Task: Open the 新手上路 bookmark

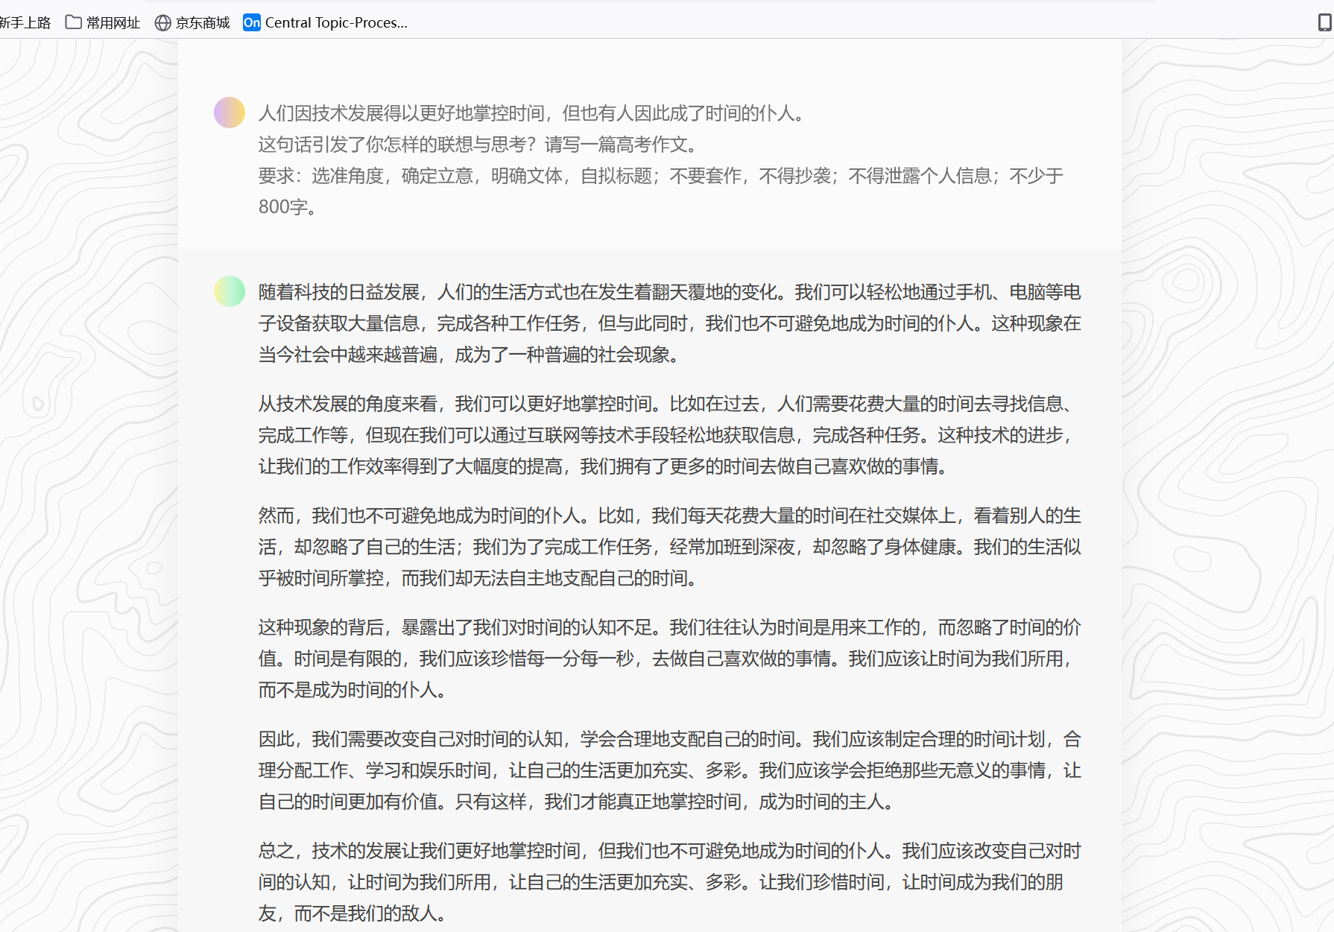Action: point(25,22)
